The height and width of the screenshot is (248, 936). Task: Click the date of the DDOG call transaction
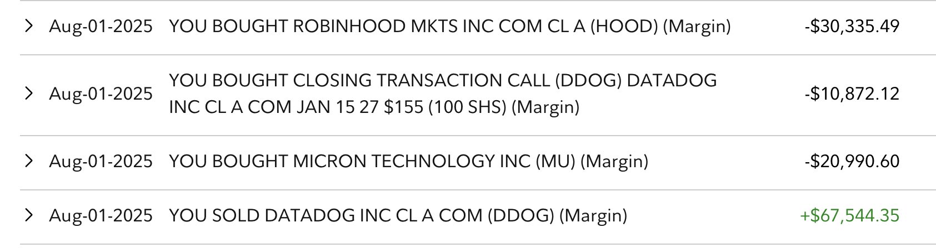pyautogui.click(x=101, y=94)
